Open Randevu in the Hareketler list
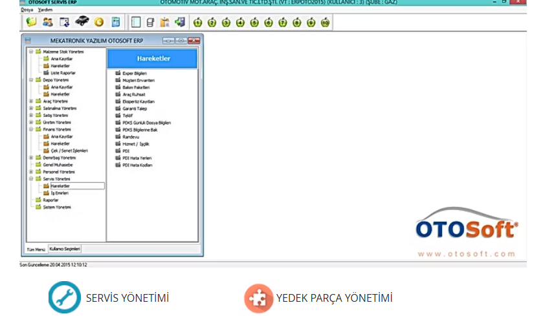 (x=131, y=137)
